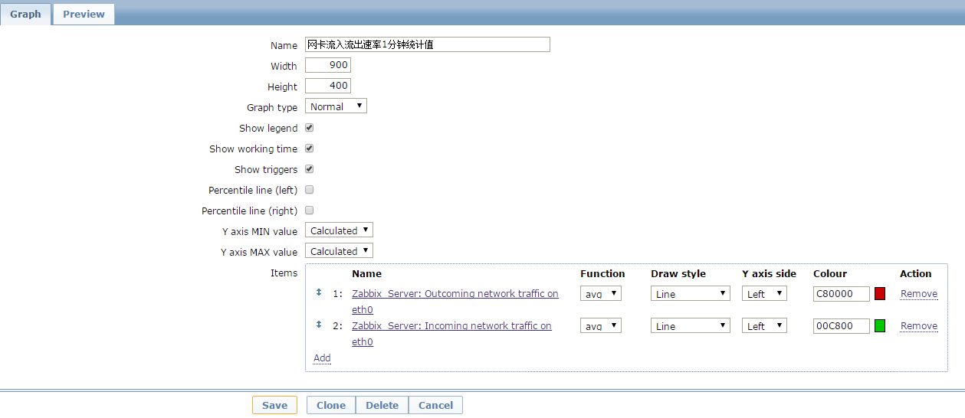Remove the Incoming network traffic item
The image size is (965, 418).
tap(919, 326)
